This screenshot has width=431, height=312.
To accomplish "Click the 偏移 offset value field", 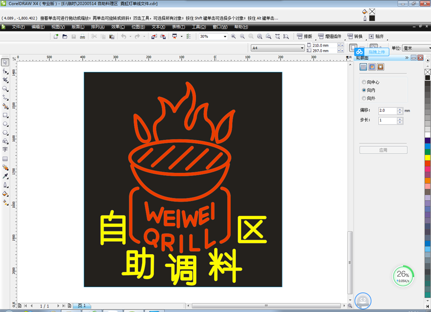I will pos(387,111).
